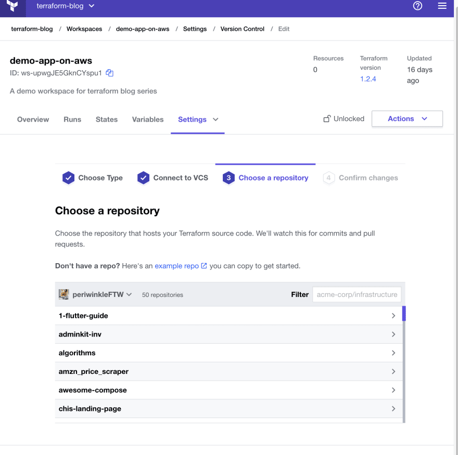Click the Settings breadcrumb link
Image resolution: width=458 pixels, height=455 pixels.
click(x=195, y=29)
